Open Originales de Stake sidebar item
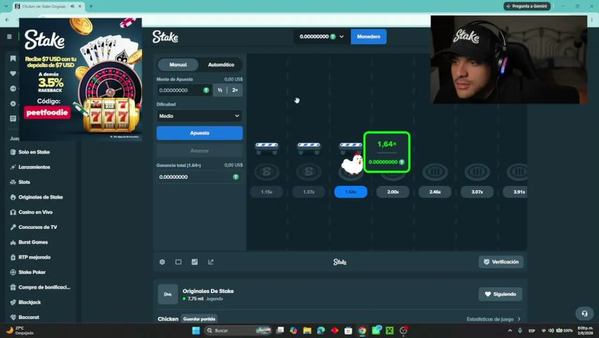 [40, 197]
